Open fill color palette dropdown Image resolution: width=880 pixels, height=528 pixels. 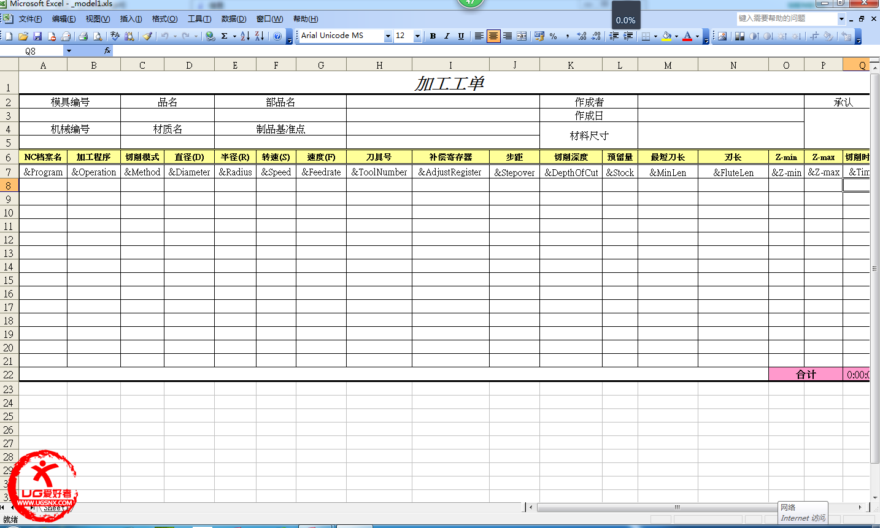[x=676, y=36]
